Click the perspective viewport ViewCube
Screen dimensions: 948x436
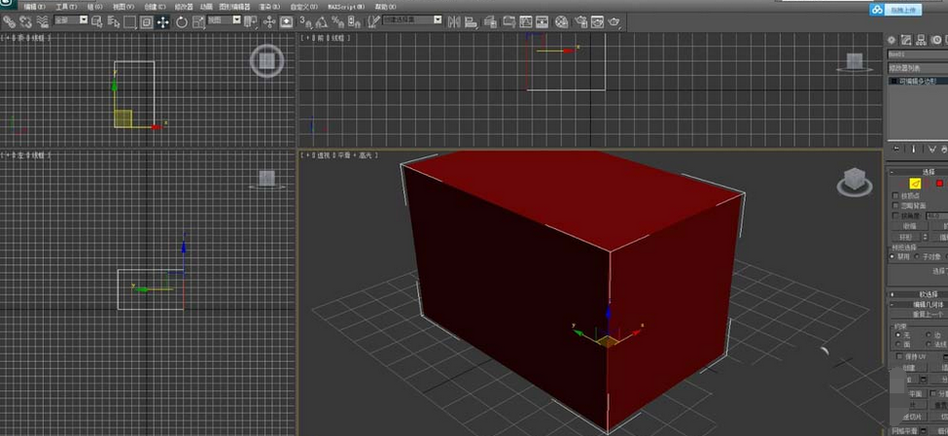pos(854,179)
